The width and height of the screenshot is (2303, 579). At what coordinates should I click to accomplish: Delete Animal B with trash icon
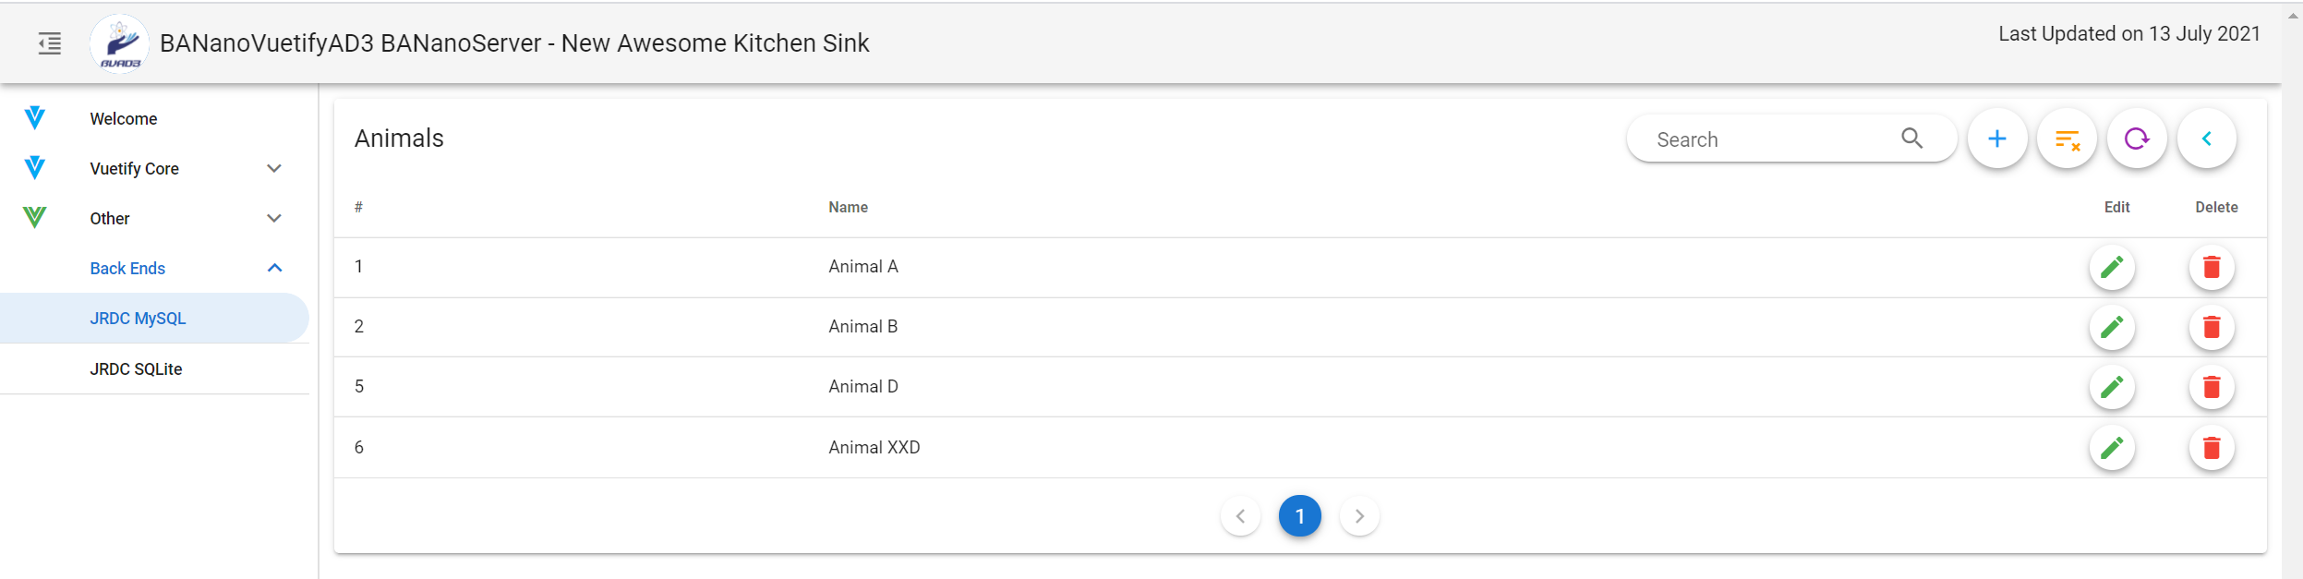pos(2212,327)
